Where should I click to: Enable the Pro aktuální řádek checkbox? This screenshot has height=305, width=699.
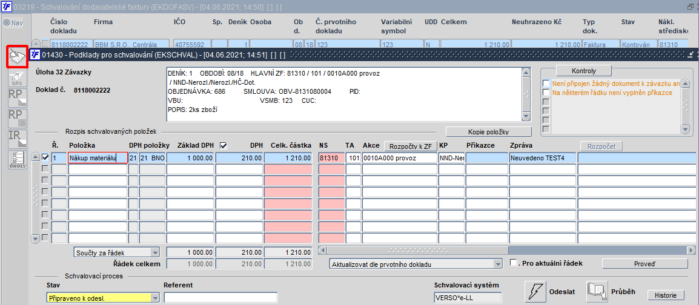tap(513, 262)
